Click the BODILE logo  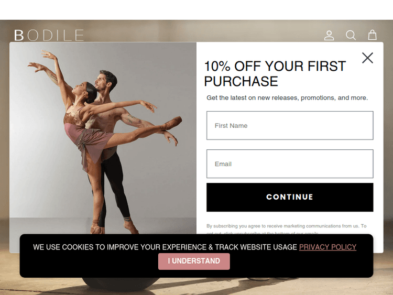[49, 35]
